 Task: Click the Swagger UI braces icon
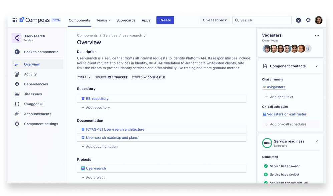(17, 104)
